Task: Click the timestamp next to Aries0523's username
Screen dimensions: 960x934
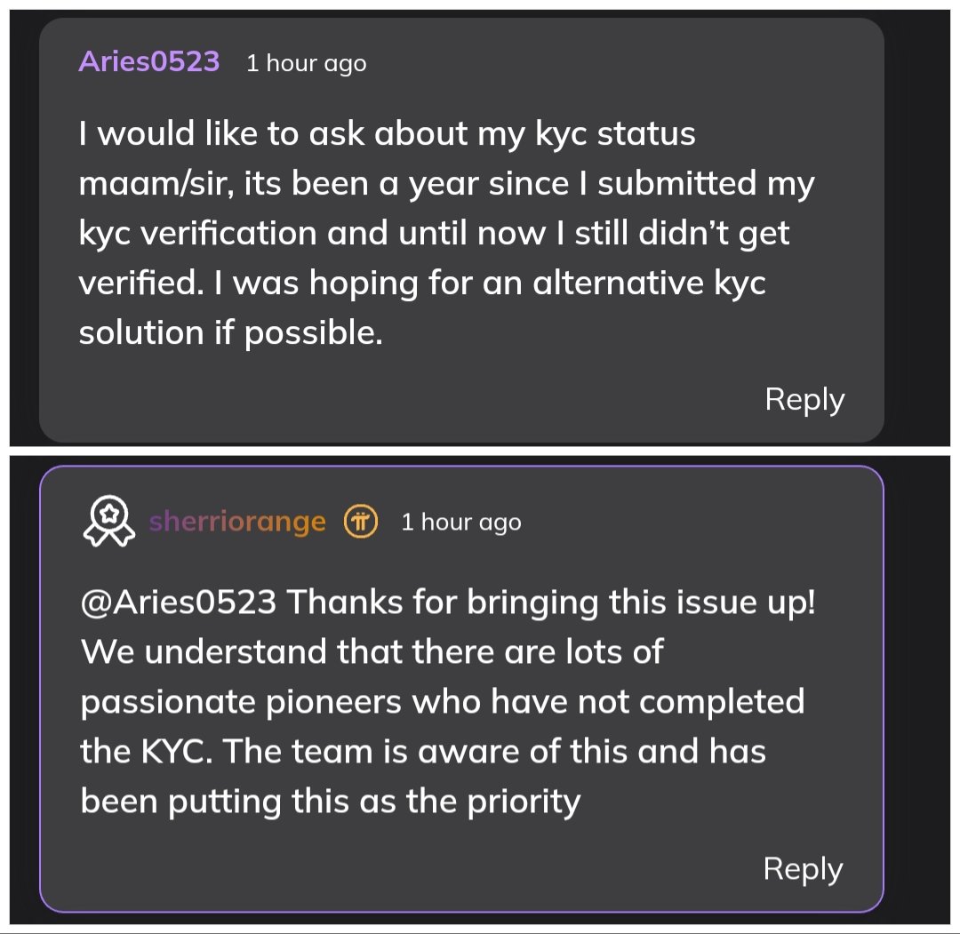Action: tap(306, 64)
